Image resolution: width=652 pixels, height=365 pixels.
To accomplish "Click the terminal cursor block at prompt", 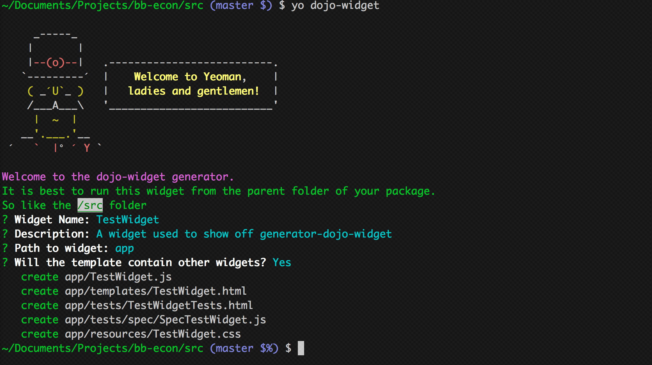I will coord(301,348).
